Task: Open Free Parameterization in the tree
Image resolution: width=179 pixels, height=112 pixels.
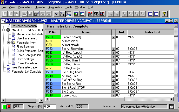Action: (x=25, y=67)
